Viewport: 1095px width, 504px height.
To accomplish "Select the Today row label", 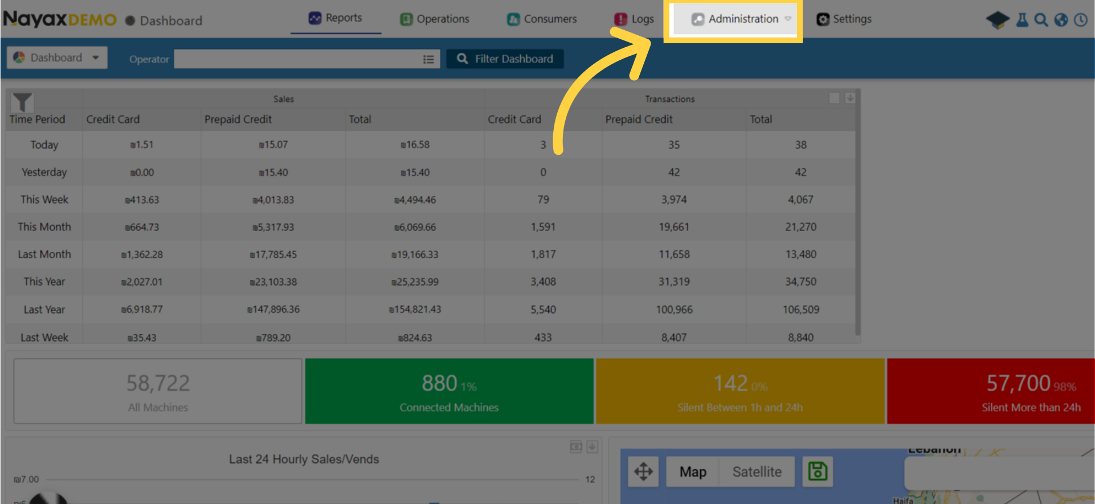I will coord(44,145).
